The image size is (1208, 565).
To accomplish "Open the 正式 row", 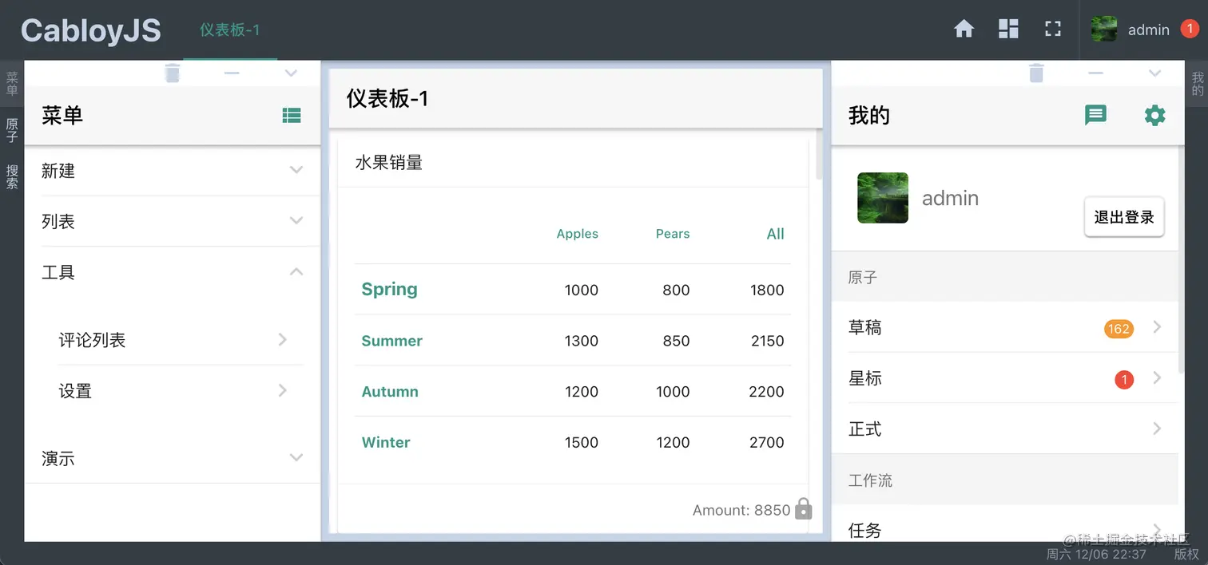I will (1005, 429).
